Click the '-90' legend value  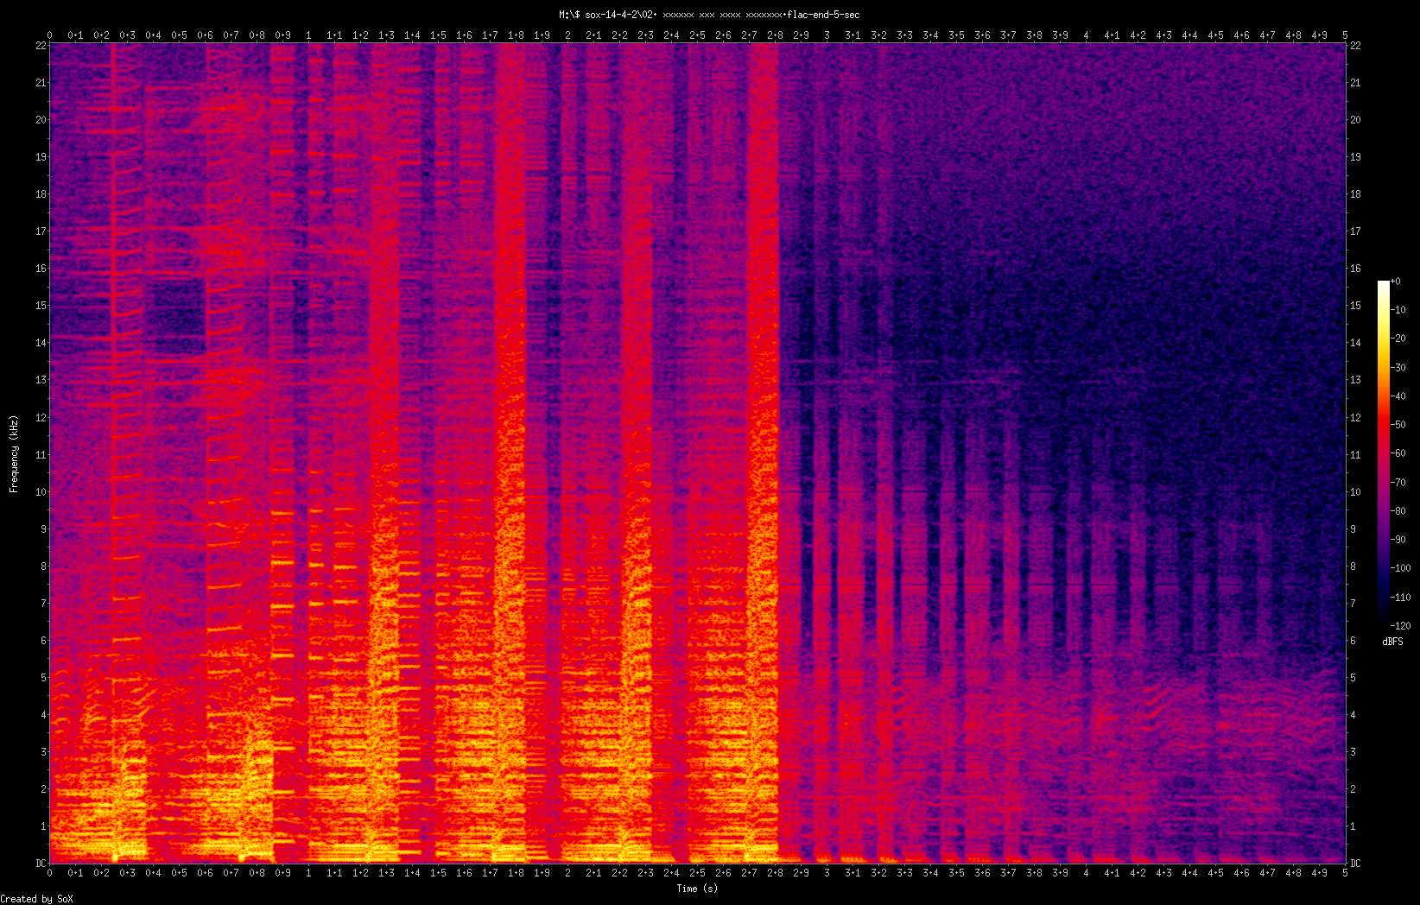1398,540
